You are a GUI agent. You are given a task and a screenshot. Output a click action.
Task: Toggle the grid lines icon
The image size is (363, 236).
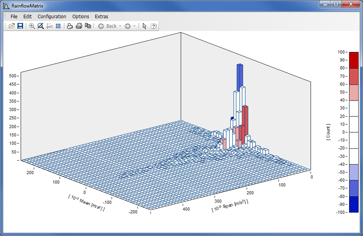[58, 26]
